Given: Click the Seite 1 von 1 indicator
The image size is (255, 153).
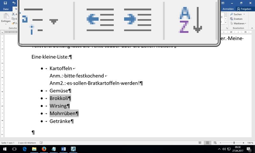Looking at the screenshot, I should 8,143.
